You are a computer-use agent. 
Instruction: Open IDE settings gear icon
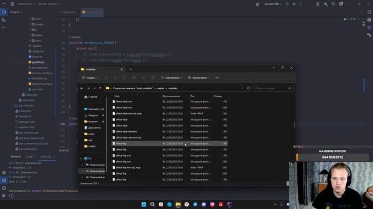[341, 4]
